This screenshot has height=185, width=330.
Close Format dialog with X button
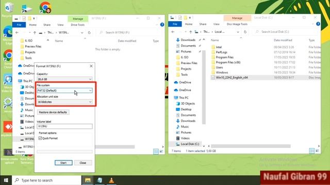tap(91, 66)
